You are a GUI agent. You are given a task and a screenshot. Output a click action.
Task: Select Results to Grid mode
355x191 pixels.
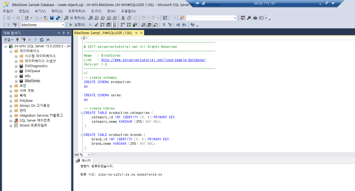click(x=149, y=25)
